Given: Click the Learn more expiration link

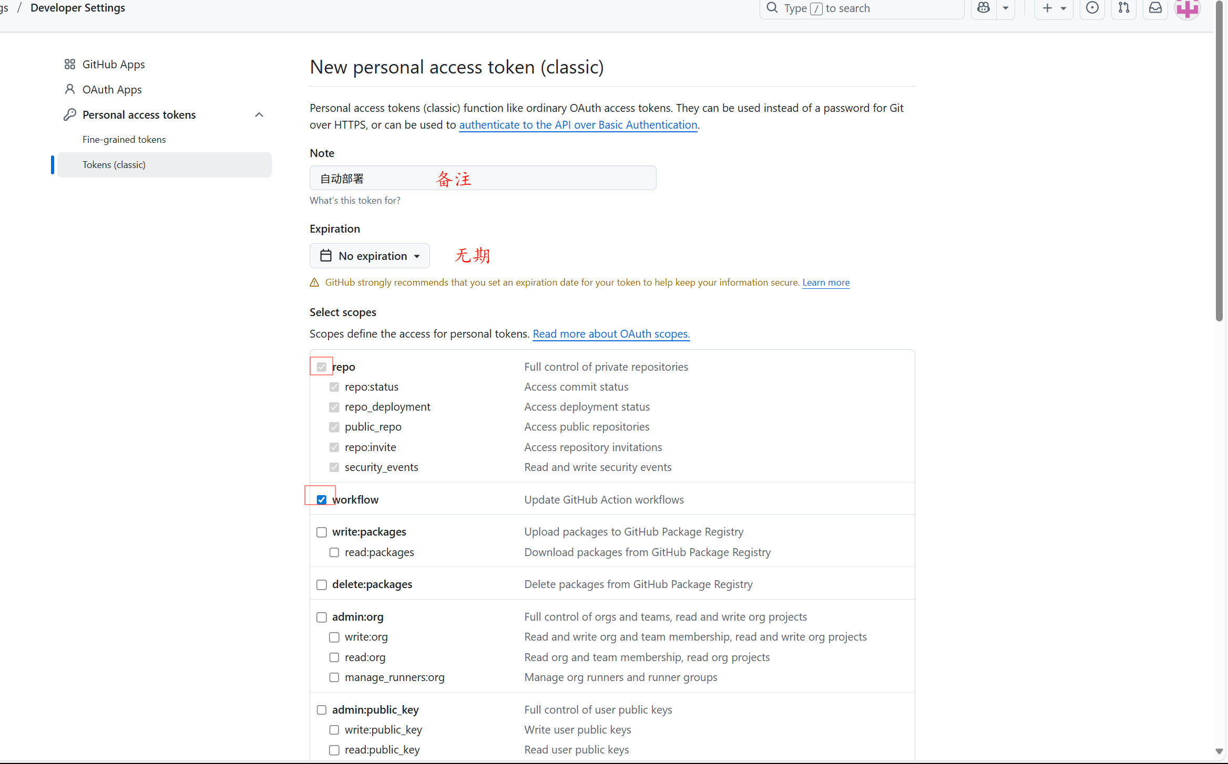Looking at the screenshot, I should click(826, 282).
